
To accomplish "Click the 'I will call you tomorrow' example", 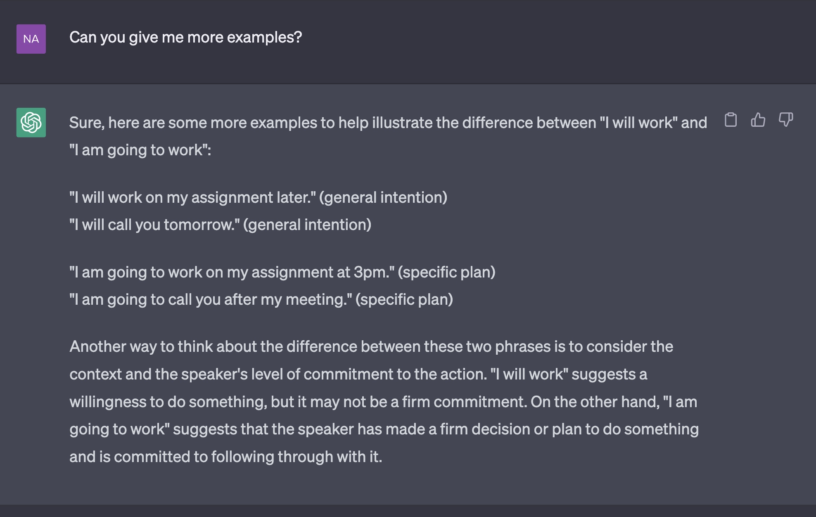I will [x=220, y=225].
